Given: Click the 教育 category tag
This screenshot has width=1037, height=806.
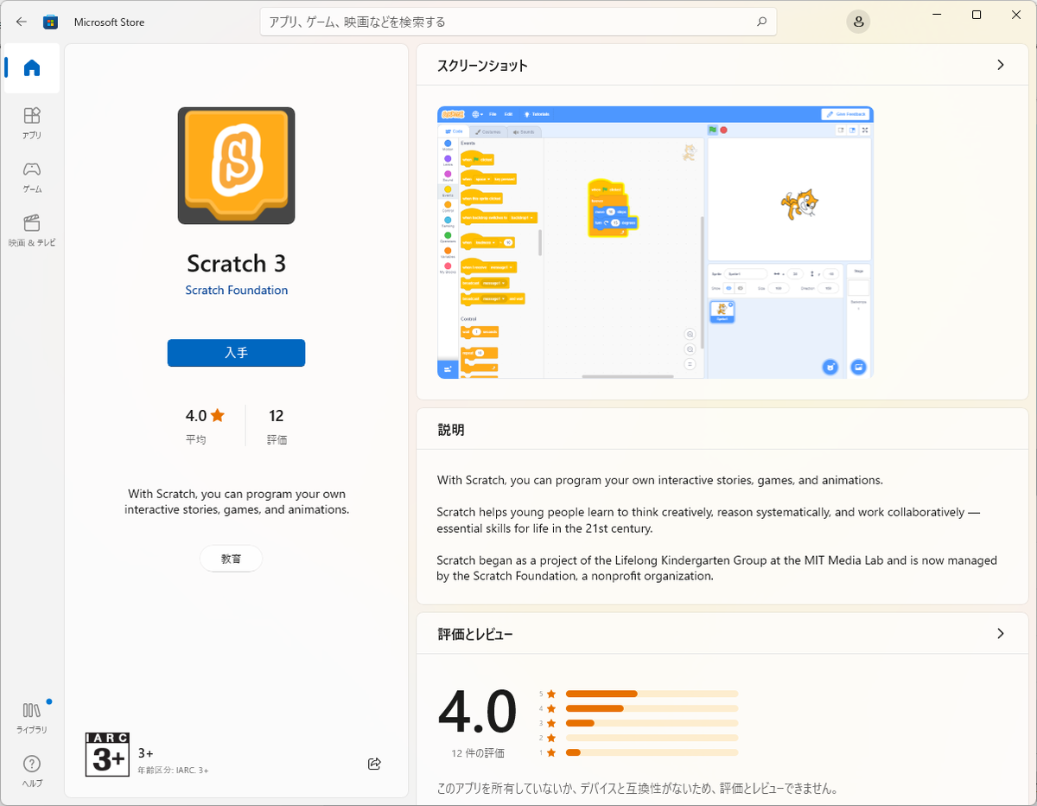Looking at the screenshot, I should coord(231,559).
